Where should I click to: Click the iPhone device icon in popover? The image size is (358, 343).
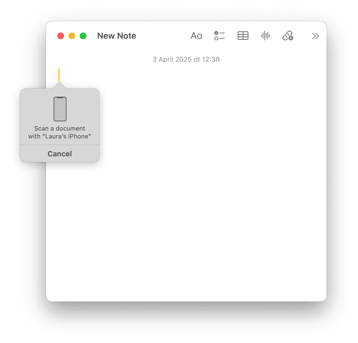(60, 109)
